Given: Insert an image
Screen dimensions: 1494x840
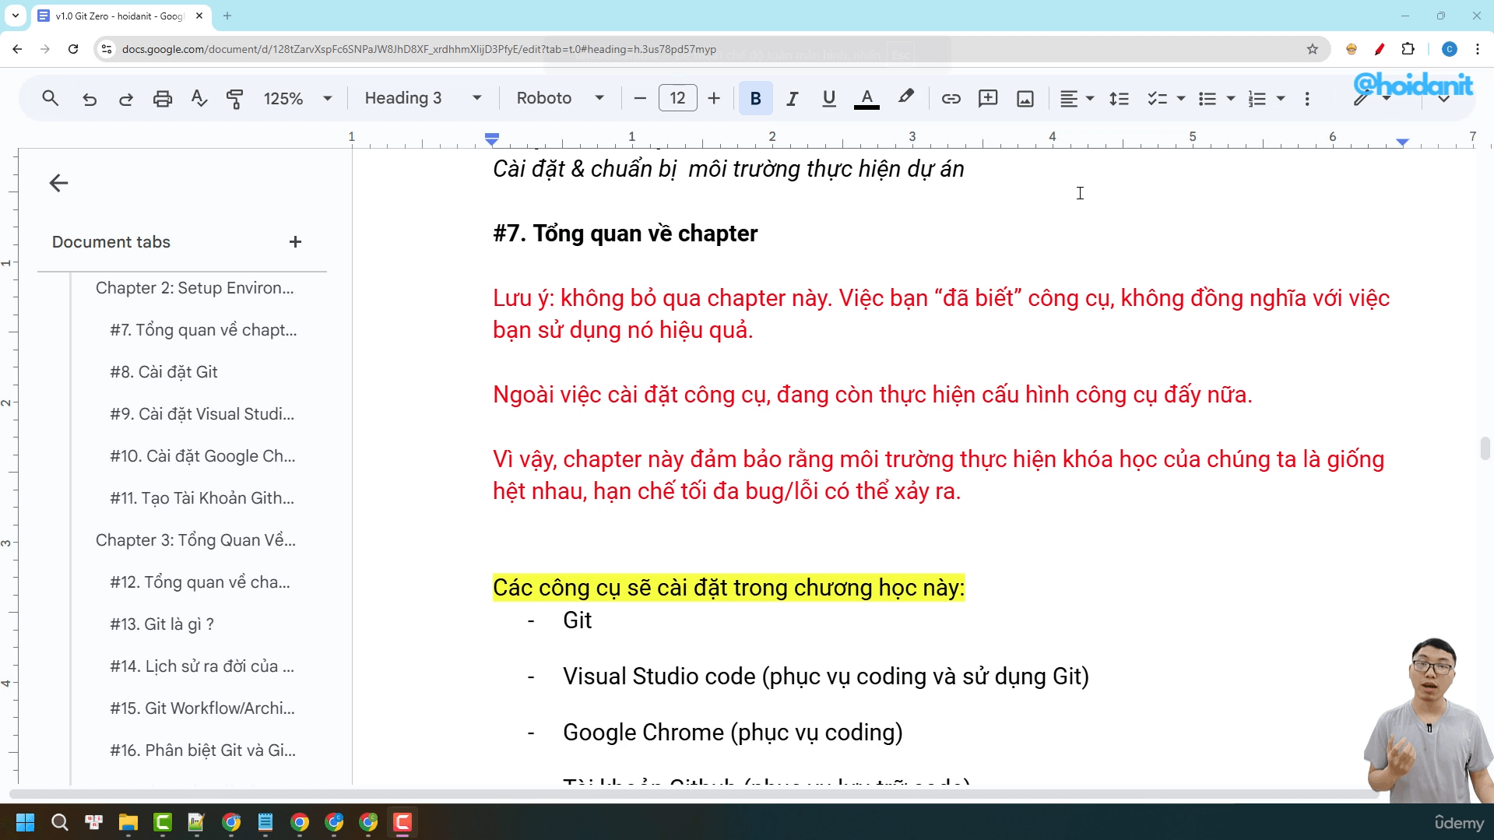Looking at the screenshot, I should (1025, 99).
